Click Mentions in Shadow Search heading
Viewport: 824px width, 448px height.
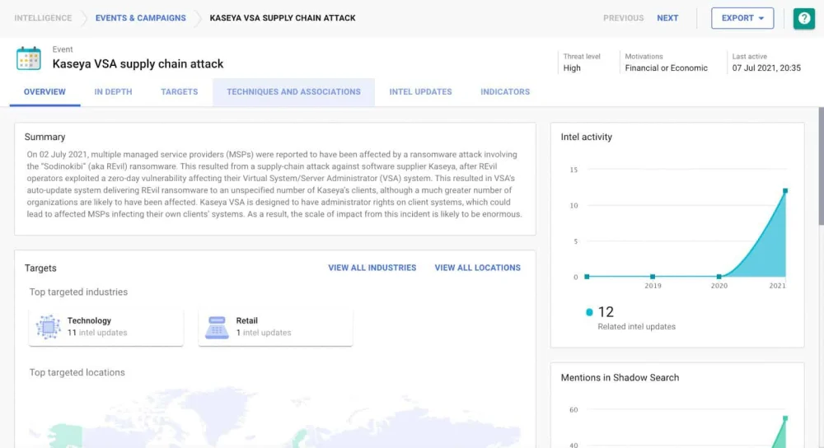(620, 378)
